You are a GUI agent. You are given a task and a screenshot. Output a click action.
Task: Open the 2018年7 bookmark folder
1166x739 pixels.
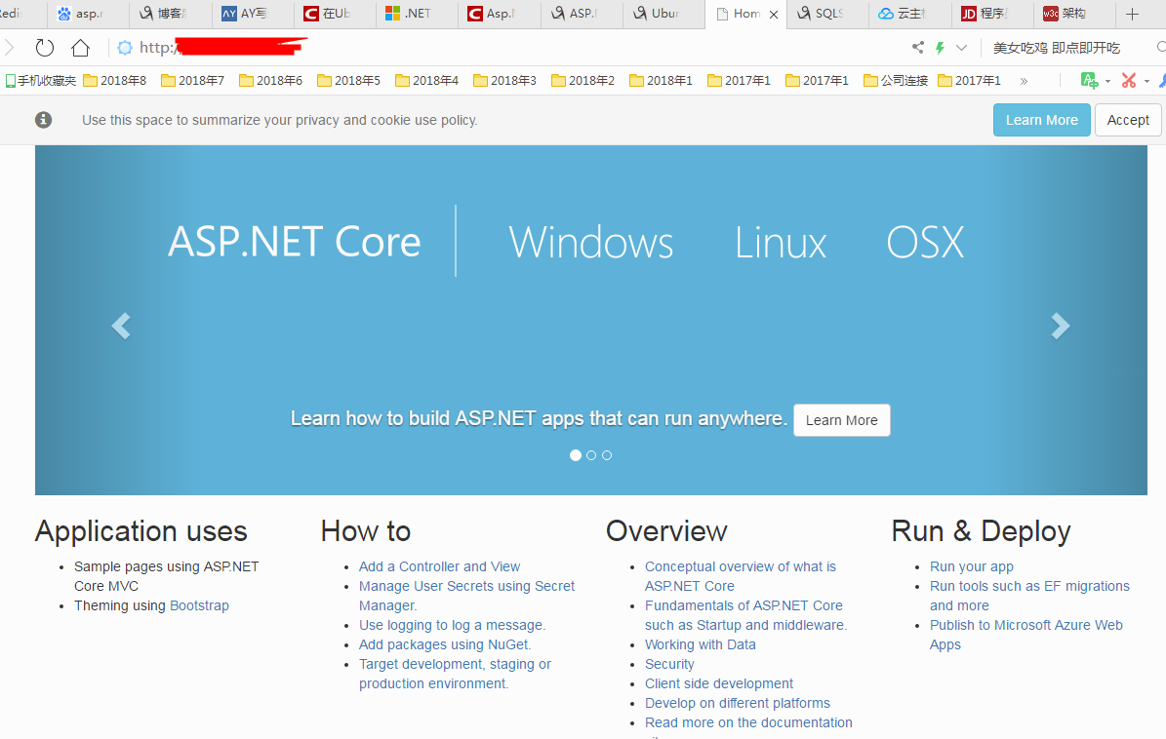coord(192,80)
